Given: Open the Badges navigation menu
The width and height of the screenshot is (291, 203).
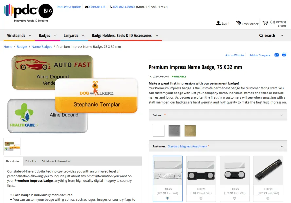Looking at the screenshot, I should [x=45, y=35].
